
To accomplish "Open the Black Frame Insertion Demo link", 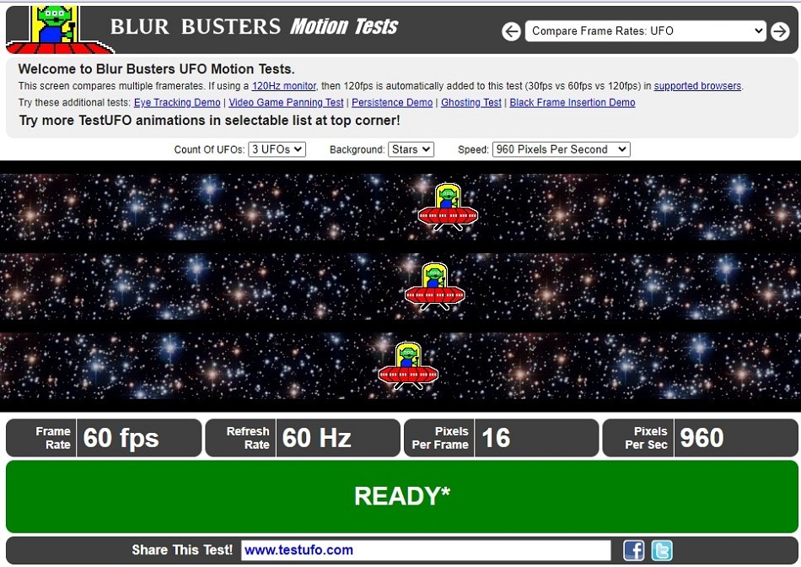I will point(573,102).
